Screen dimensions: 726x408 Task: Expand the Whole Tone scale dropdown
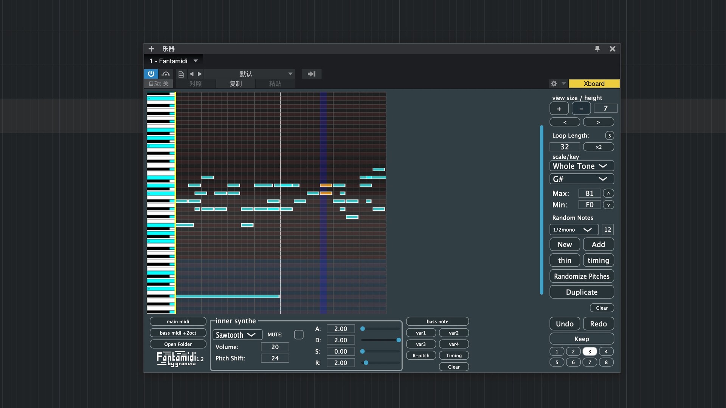coord(582,166)
